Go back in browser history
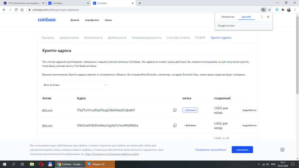299x168 pixels. click(4, 10)
